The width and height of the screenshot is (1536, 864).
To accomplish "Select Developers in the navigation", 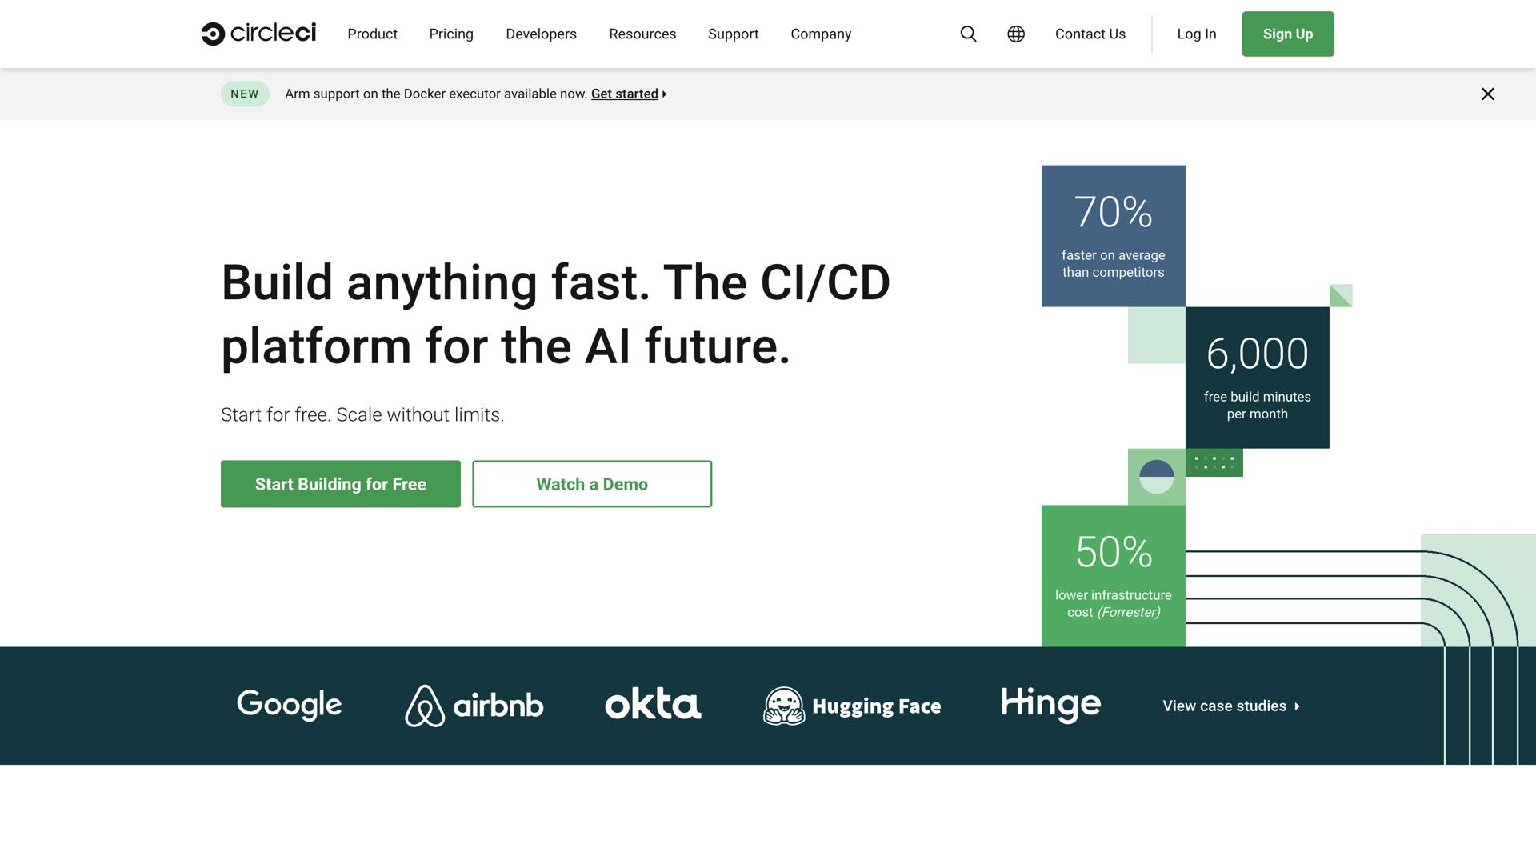I will [541, 34].
